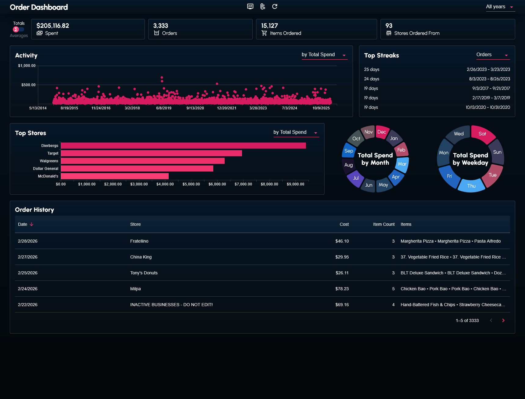Click the paperclip add-attachment icon

click(x=262, y=6)
